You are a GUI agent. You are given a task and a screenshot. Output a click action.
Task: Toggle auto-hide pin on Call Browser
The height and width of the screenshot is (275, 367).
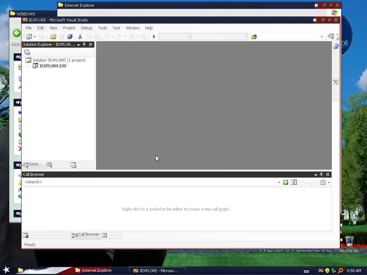[x=321, y=174]
